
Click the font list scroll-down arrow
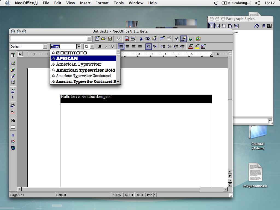pyautogui.click(x=118, y=82)
